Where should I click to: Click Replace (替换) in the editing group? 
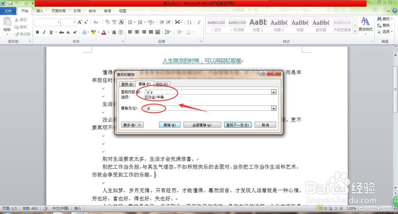[x=384, y=25]
